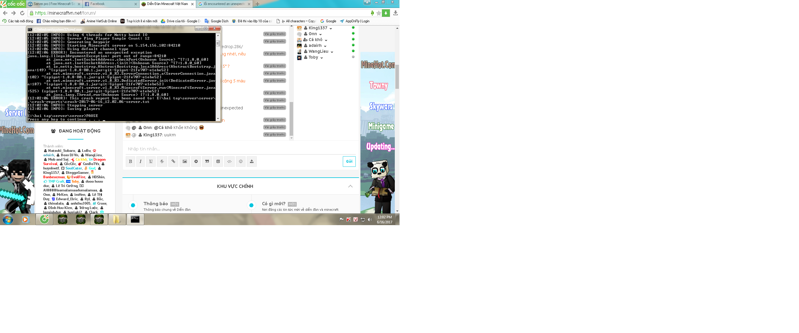Toggle bold formatting in chat editor
The height and width of the screenshot is (333, 799).
click(130, 162)
